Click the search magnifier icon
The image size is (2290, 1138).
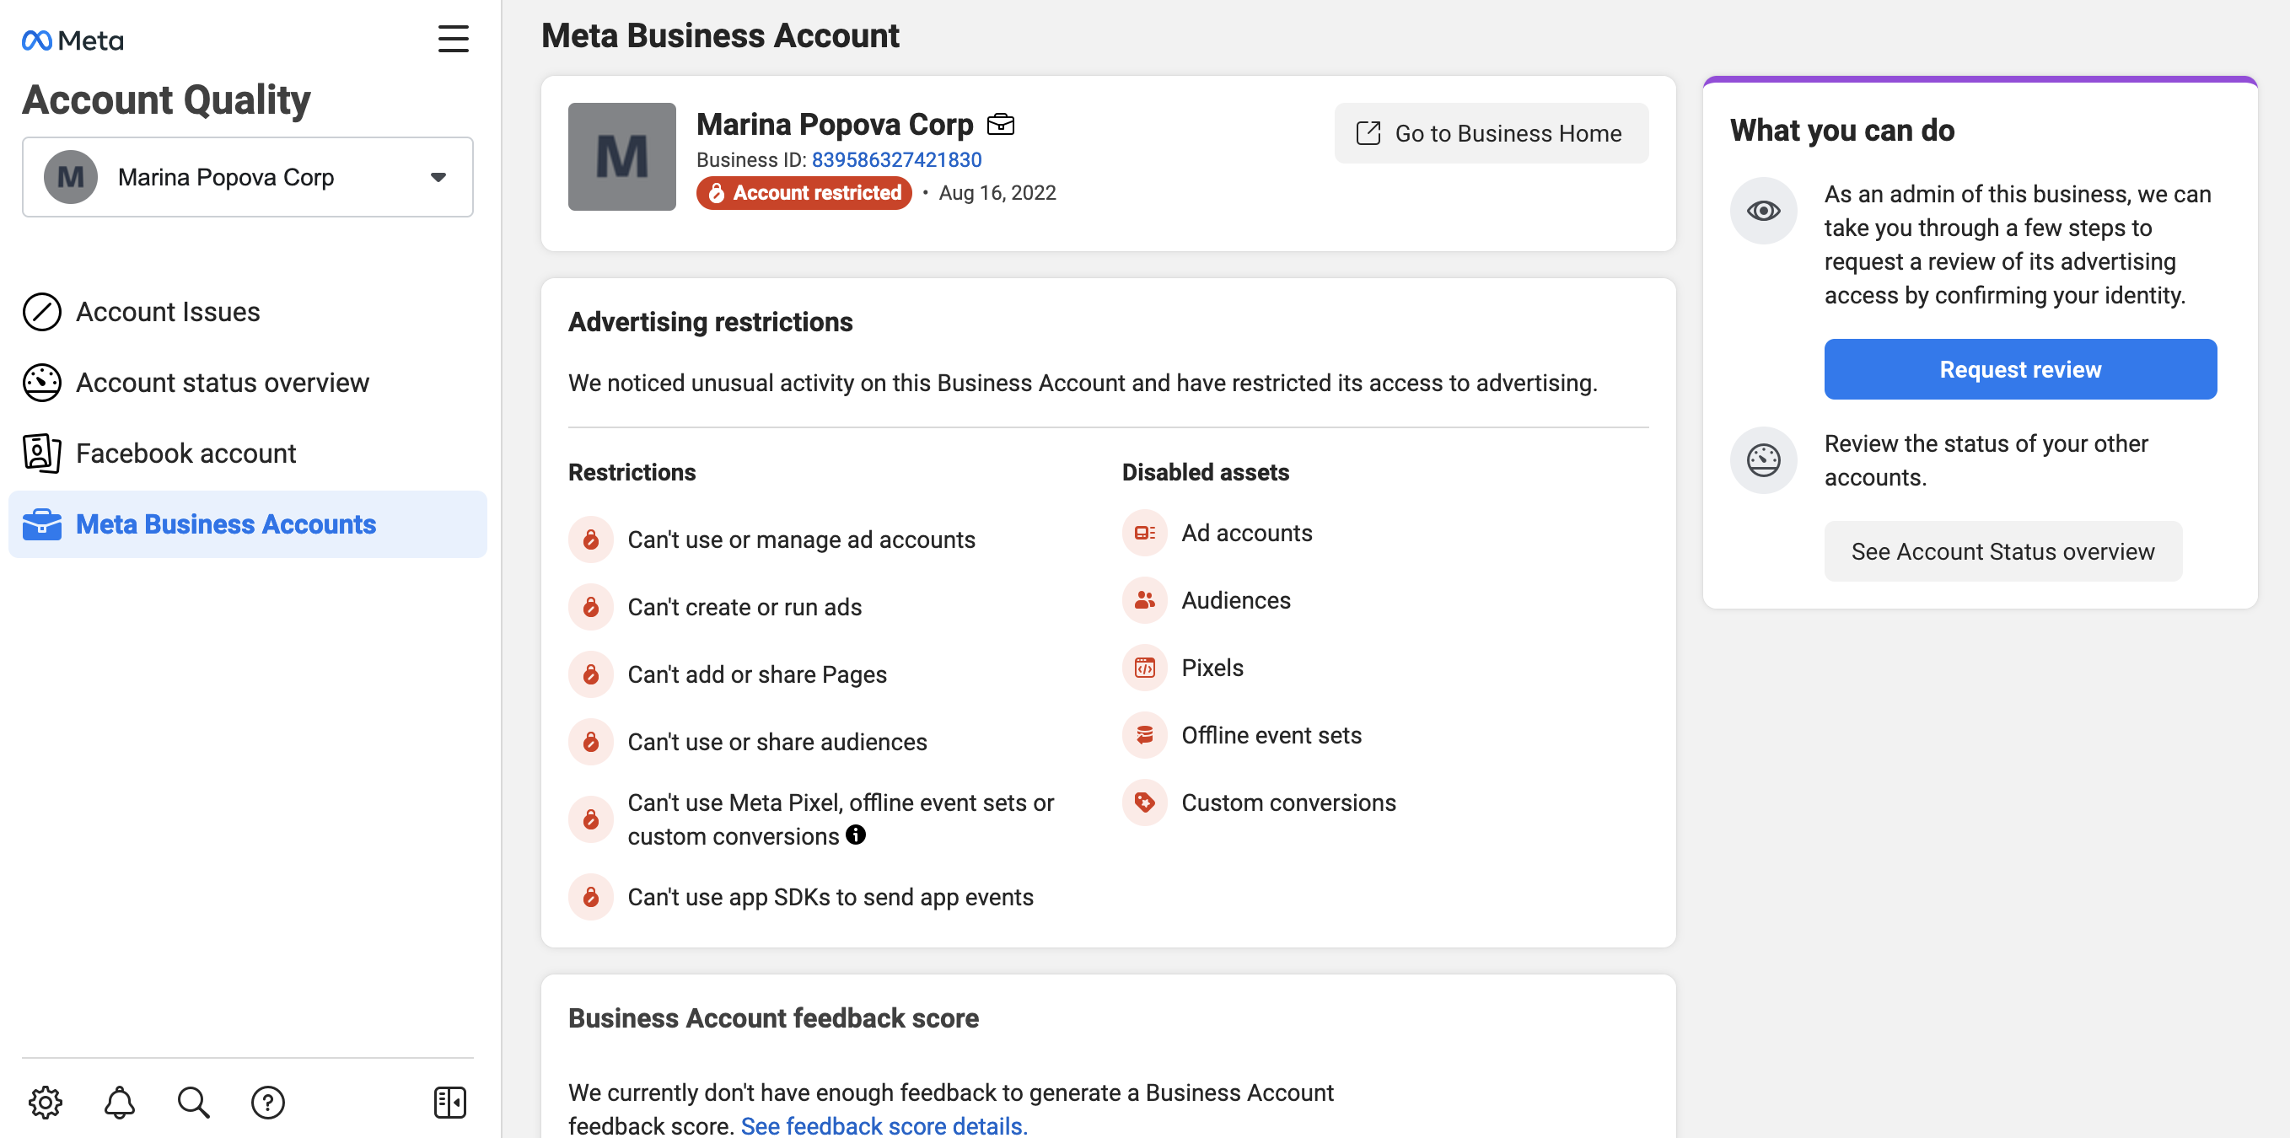tap(193, 1103)
